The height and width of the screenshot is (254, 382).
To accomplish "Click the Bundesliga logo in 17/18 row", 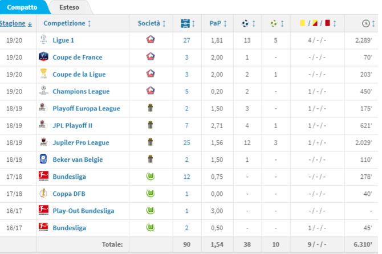I will (43, 176).
